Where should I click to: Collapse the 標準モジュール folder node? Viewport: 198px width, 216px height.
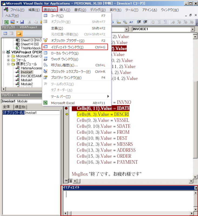[x=8, y=64]
